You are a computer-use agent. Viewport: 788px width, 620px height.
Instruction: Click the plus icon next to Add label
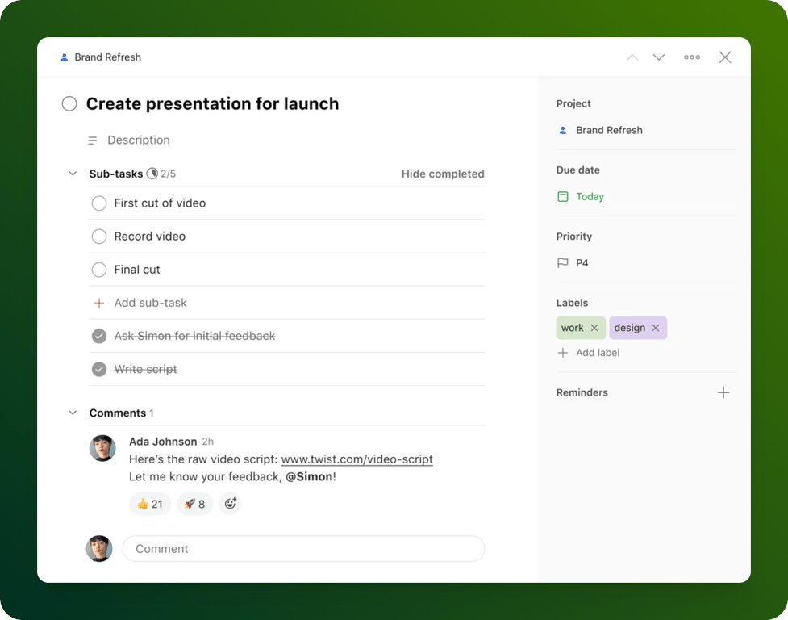tap(563, 353)
